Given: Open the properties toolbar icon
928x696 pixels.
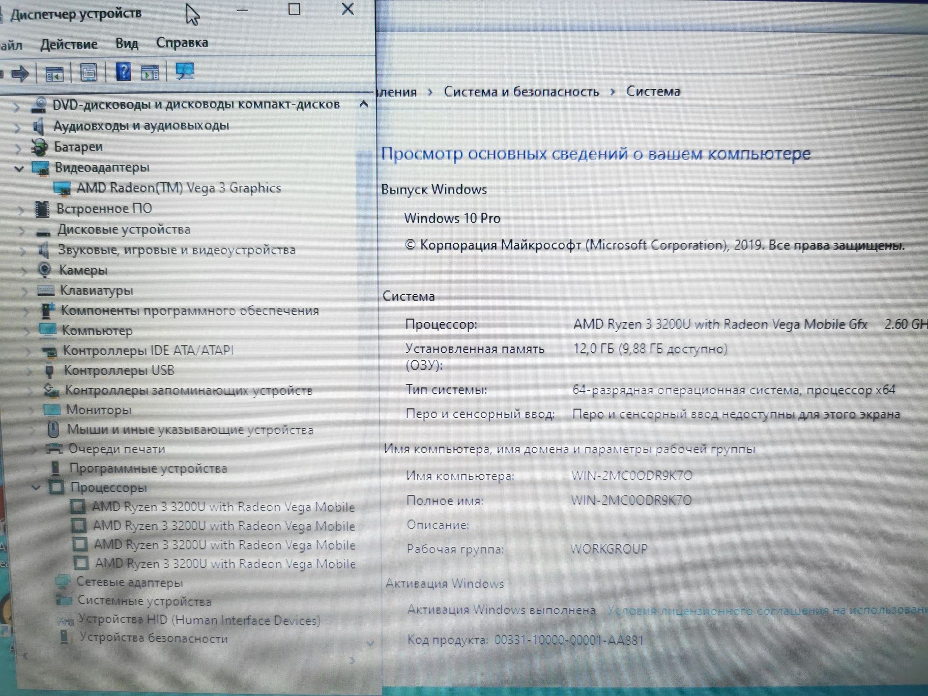Looking at the screenshot, I should (89, 72).
